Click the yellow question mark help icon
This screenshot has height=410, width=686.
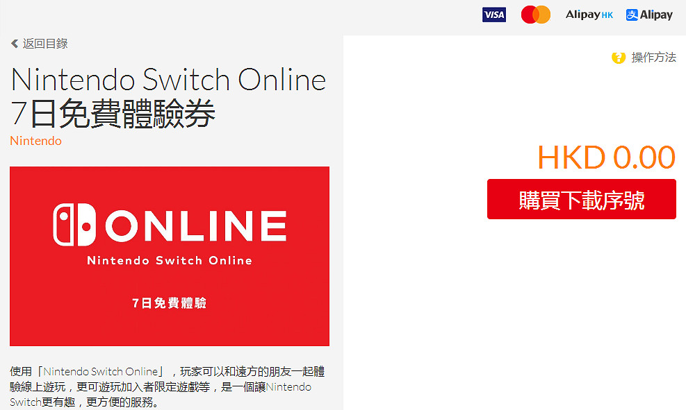click(619, 57)
